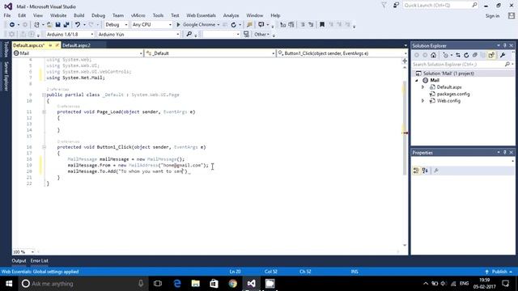The width and height of the screenshot is (518, 291).
Task: Open the Other dropdown in toolbar
Action: coord(262,34)
